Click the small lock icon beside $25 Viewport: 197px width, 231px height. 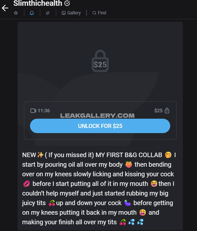coord(167,110)
